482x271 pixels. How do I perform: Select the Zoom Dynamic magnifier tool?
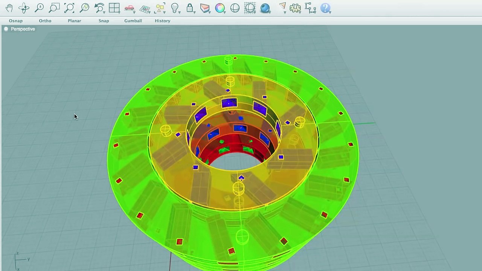click(39, 8)
